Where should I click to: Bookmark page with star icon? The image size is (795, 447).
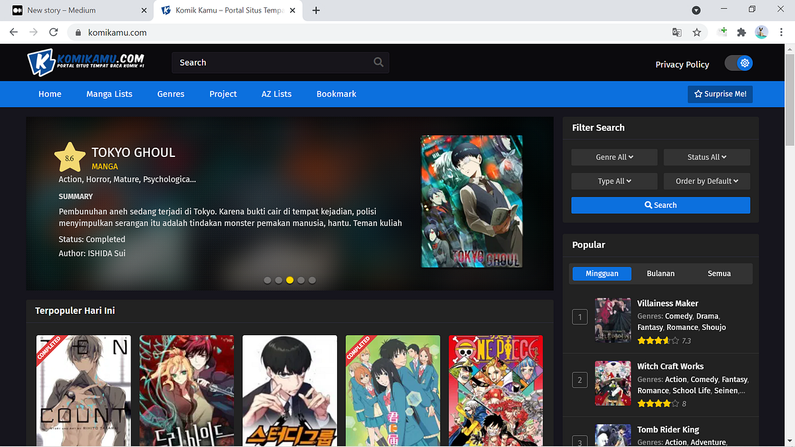tap(697, 32)
